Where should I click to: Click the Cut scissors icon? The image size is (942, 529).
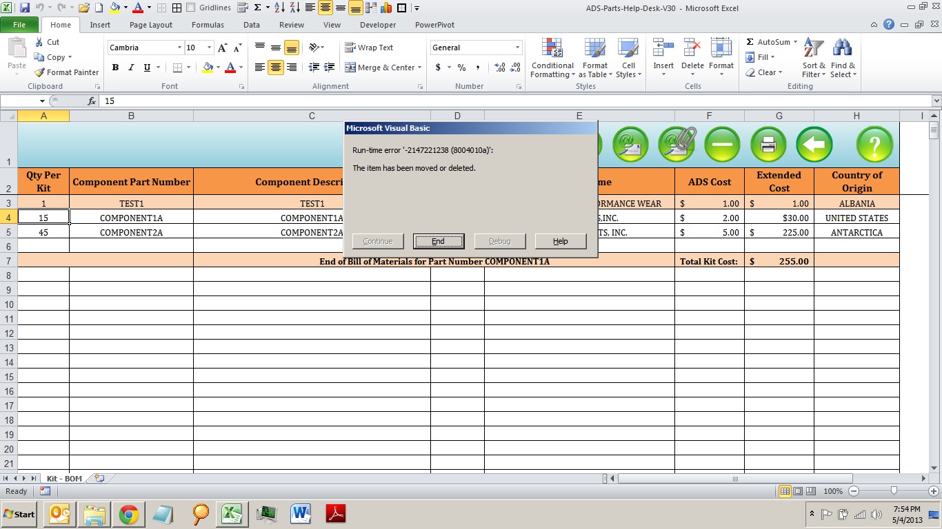tap(39, 42)
